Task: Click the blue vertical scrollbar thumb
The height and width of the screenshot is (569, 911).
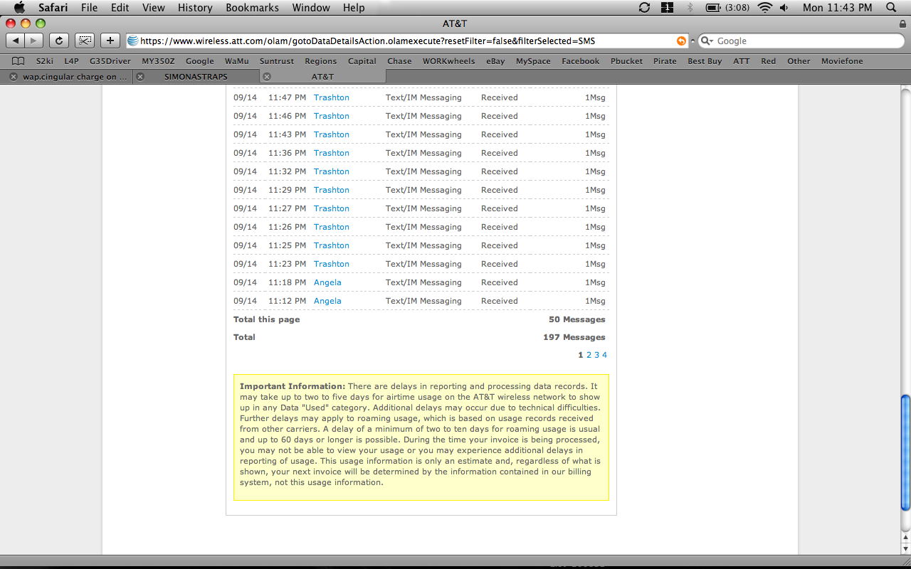Action: point(905,452)
